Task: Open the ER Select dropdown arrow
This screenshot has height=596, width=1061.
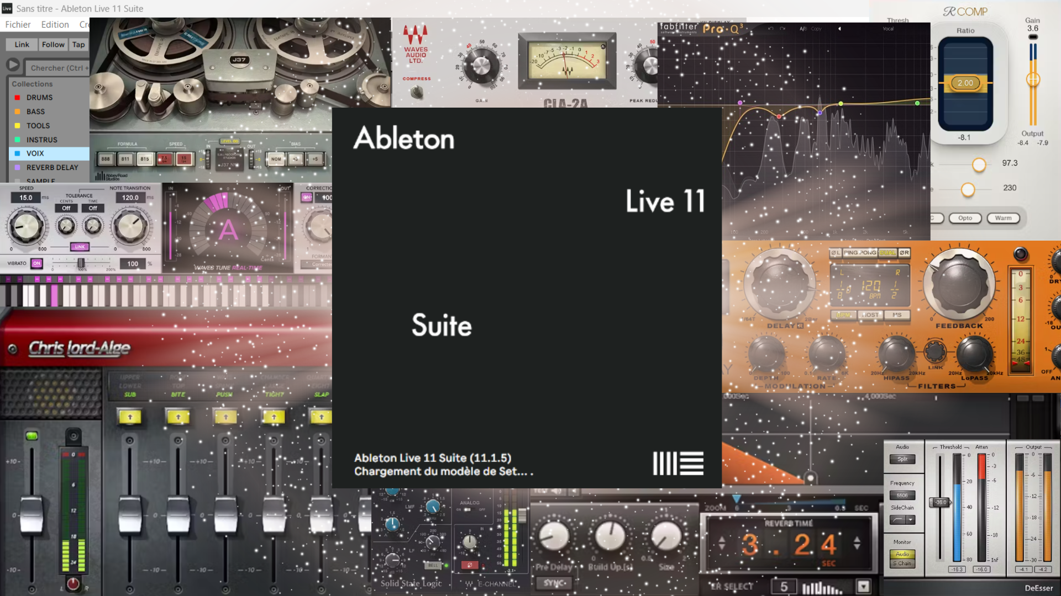Action: (x=863, y=587)
